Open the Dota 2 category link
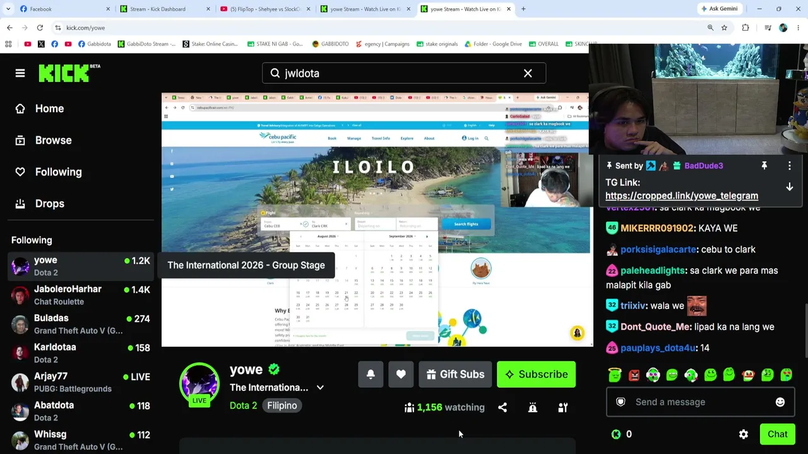 coord(243,405)
